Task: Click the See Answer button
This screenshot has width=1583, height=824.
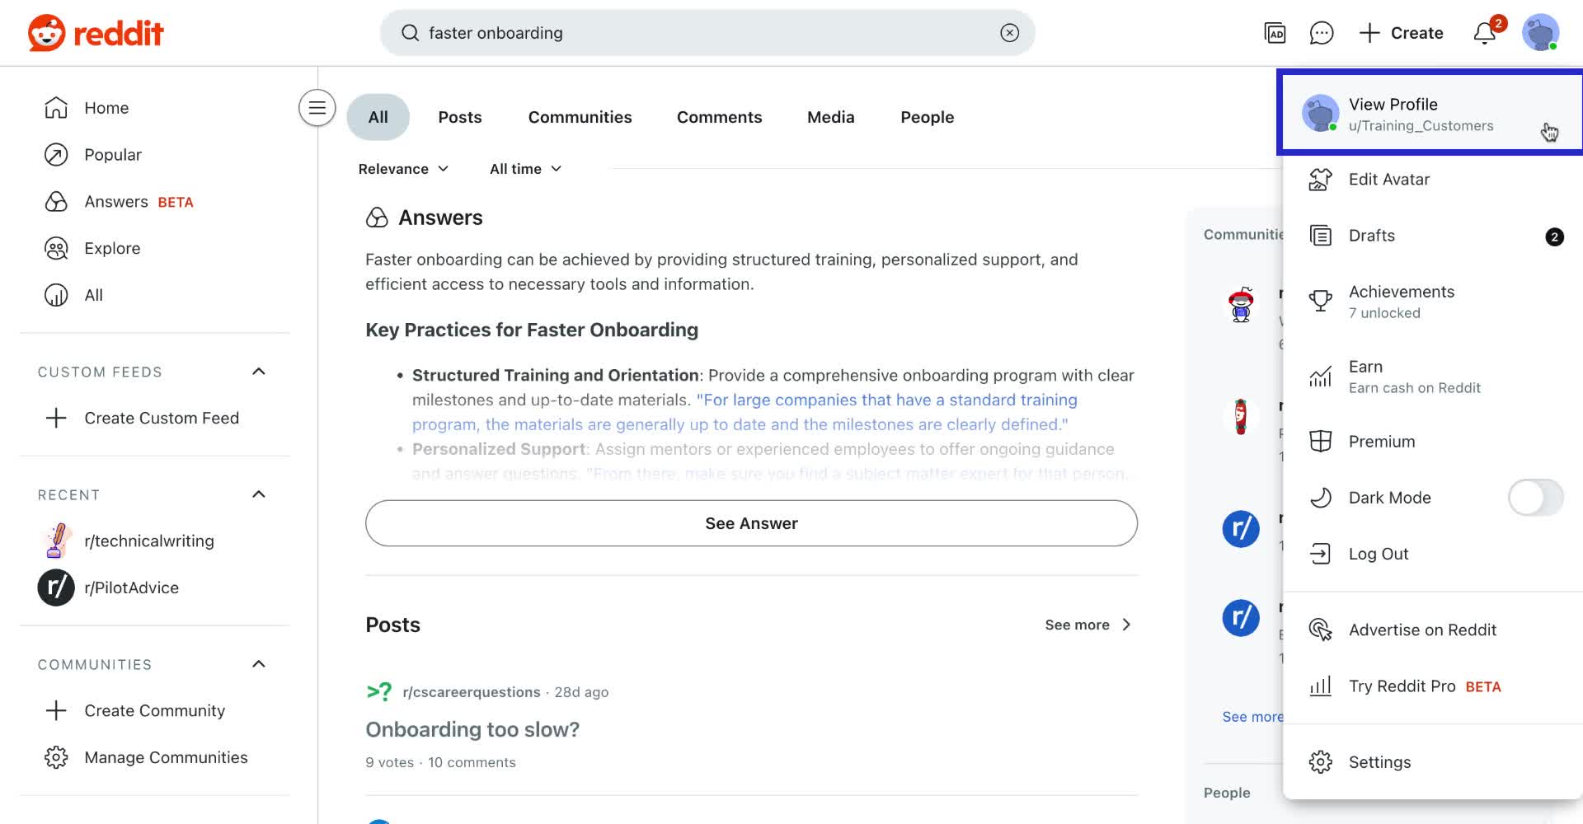Action: click(x=750, y=523)
